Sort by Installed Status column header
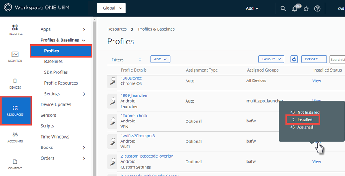The image size is (345, 176). point(327,70)
